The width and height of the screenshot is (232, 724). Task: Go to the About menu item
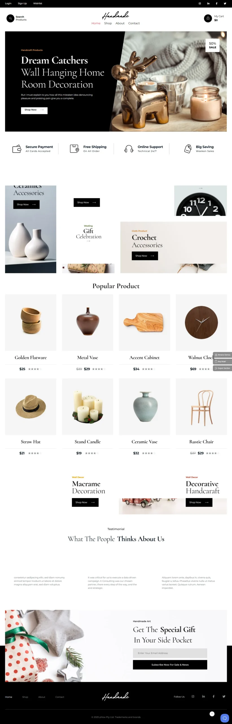click(120, 23)
